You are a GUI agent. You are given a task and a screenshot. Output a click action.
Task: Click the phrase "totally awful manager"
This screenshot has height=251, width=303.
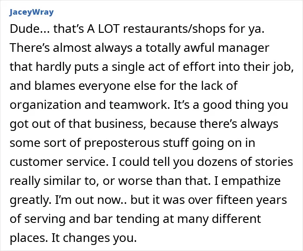pyautogui.click(x=207, y=48)
